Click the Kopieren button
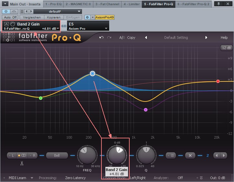Viewport: 234px width, 182px height. (x=54, y=17)
